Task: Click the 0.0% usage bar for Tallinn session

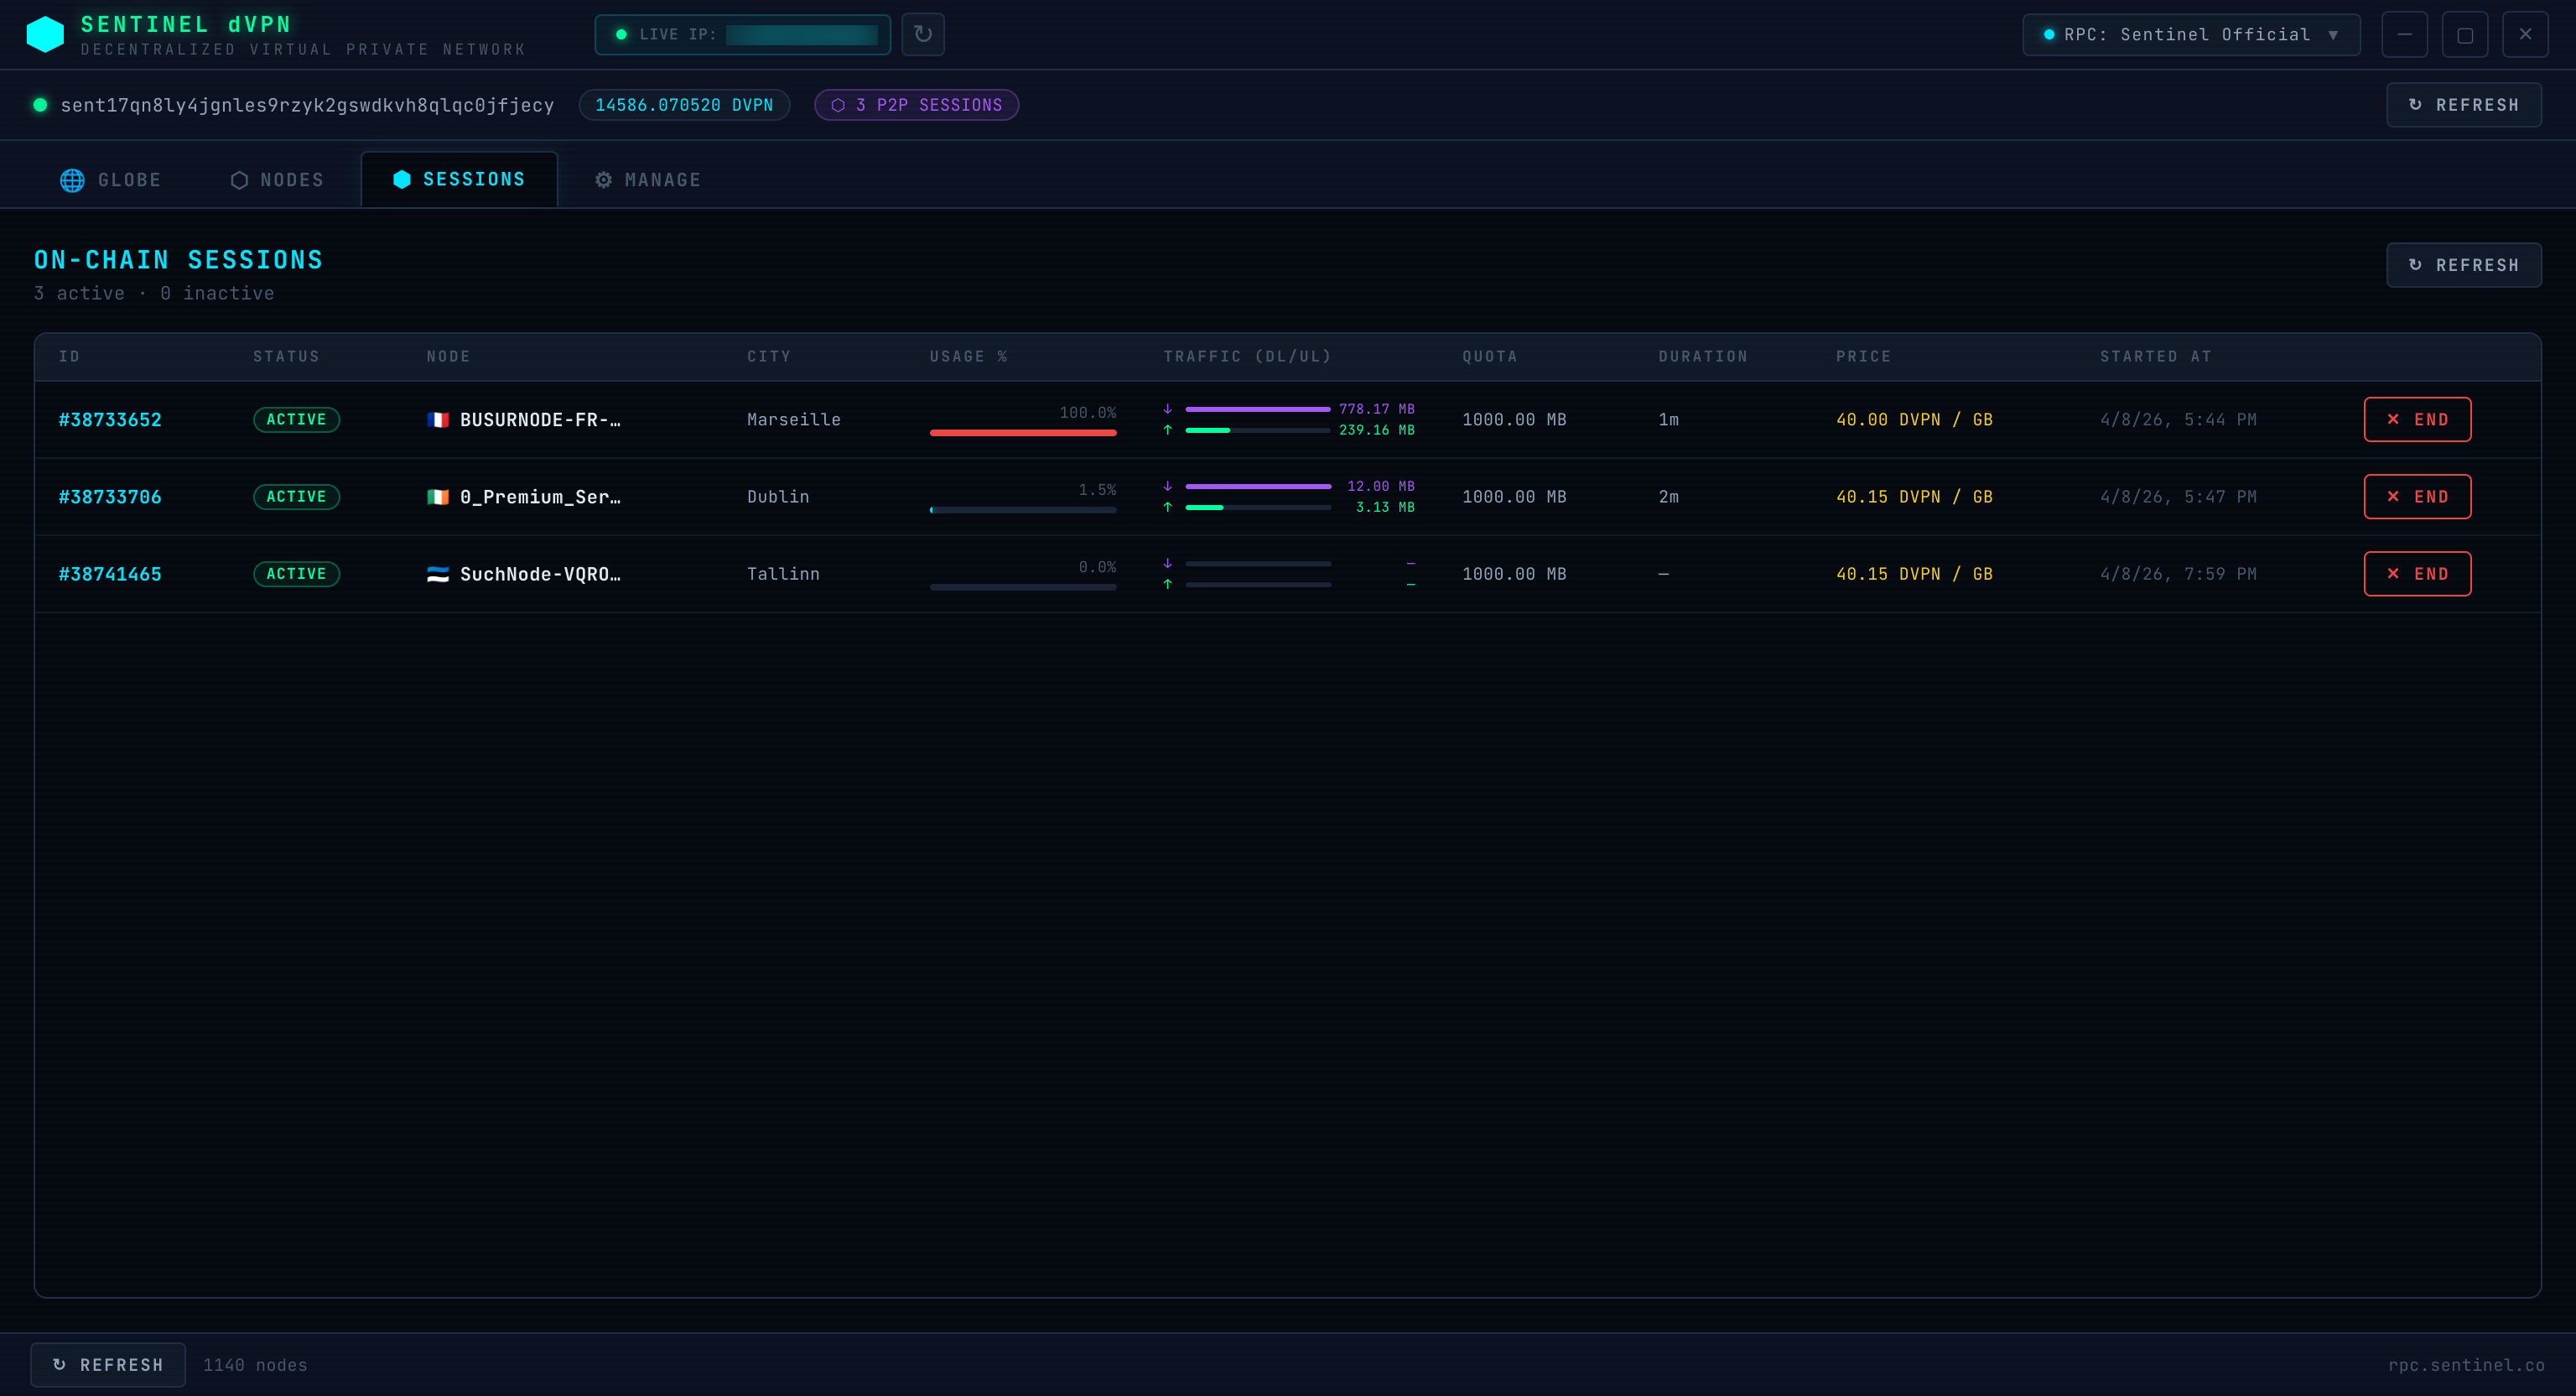Action: click(x=1023, y=586)
